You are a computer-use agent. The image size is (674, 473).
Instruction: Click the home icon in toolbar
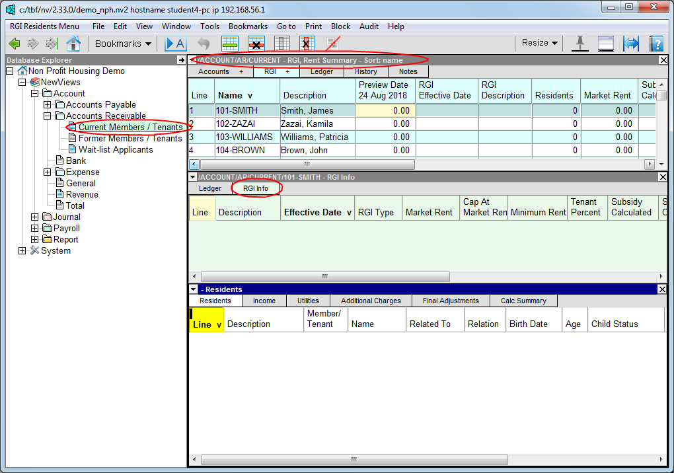[x=73, y=44]
